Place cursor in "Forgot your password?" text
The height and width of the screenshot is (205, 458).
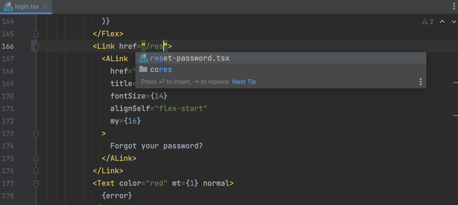(156, 146)
